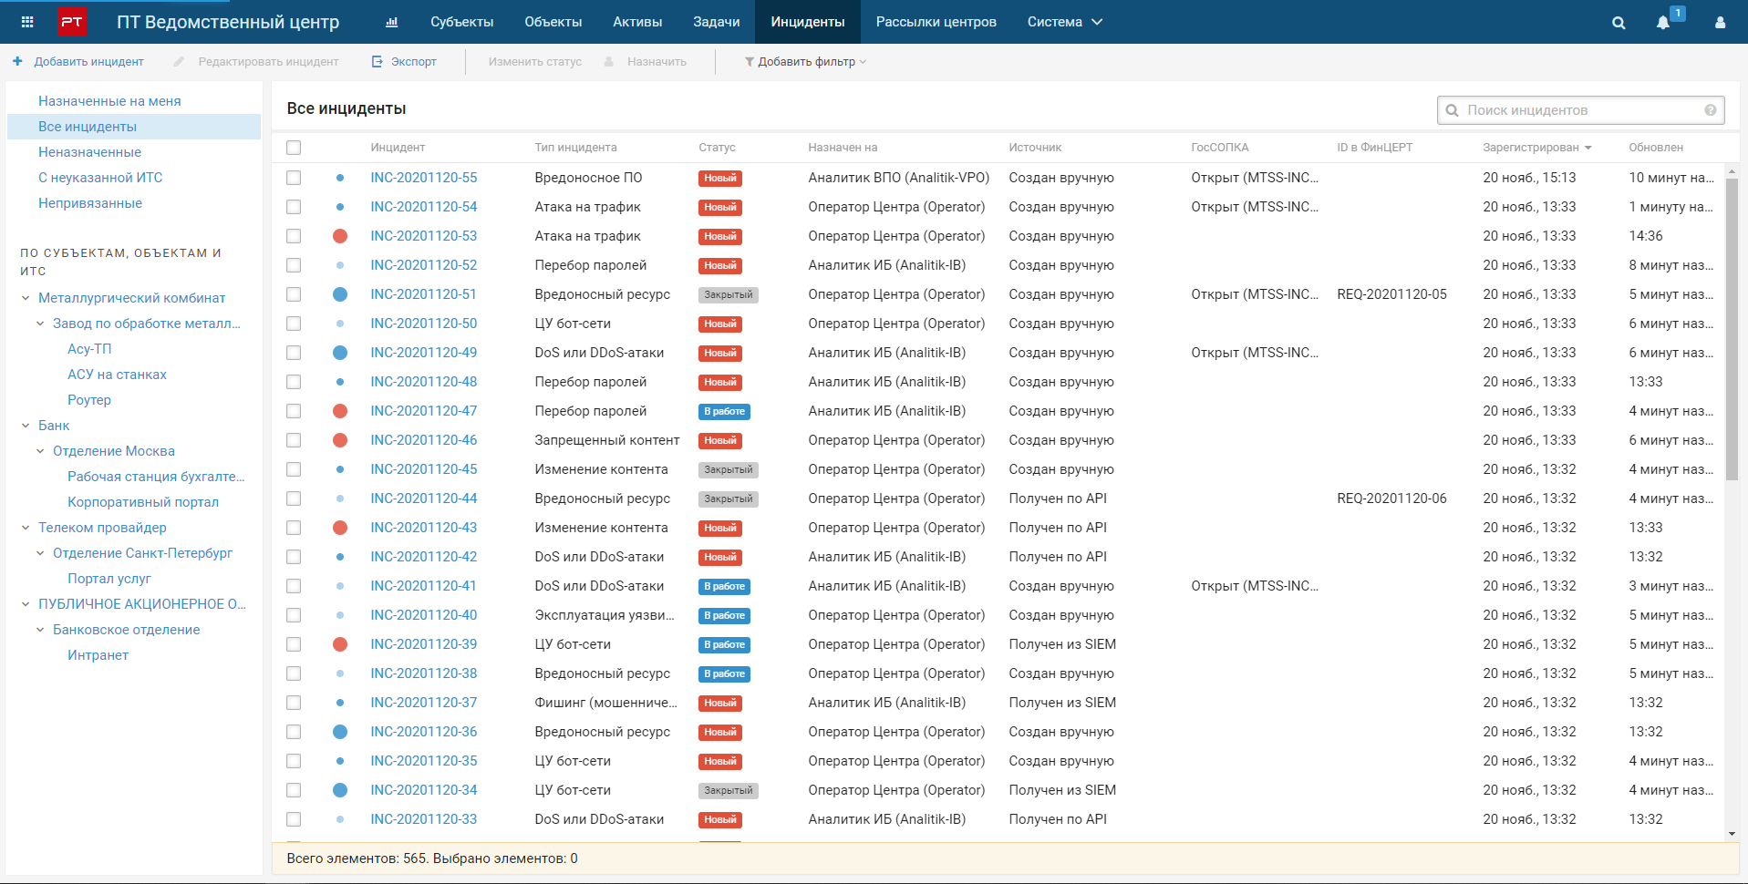Click the 'В работе' status badge of INC-20201120-47

coord(725,412)
